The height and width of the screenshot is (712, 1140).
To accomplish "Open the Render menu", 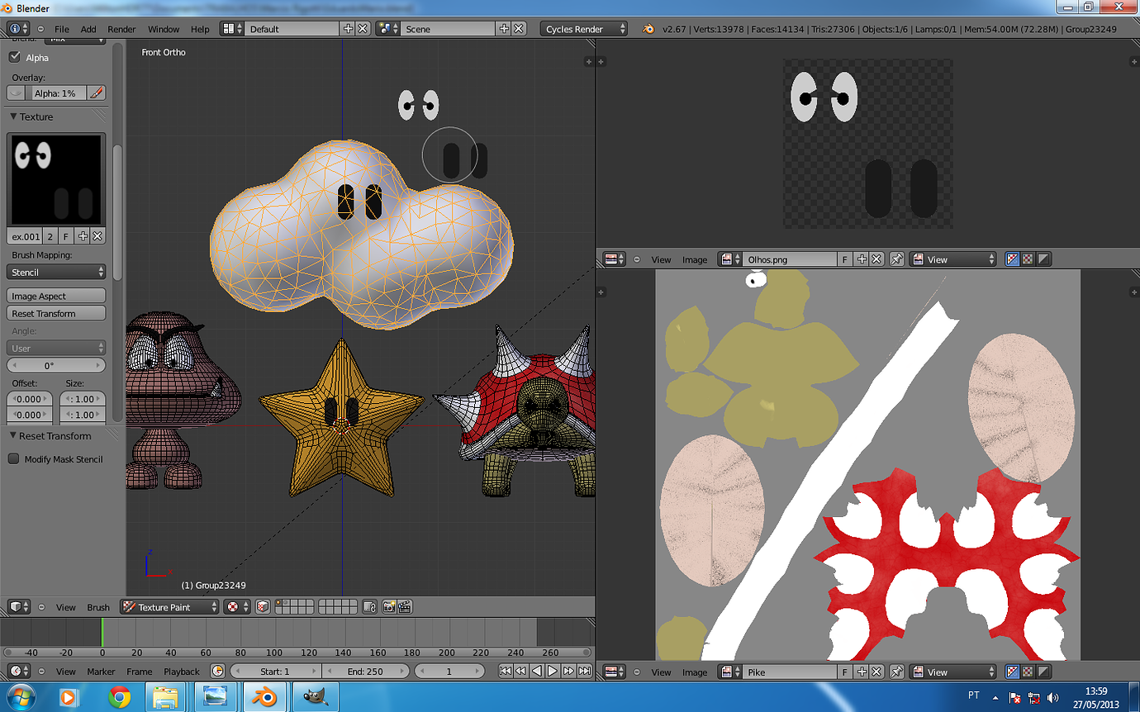I will coord(121,28).
